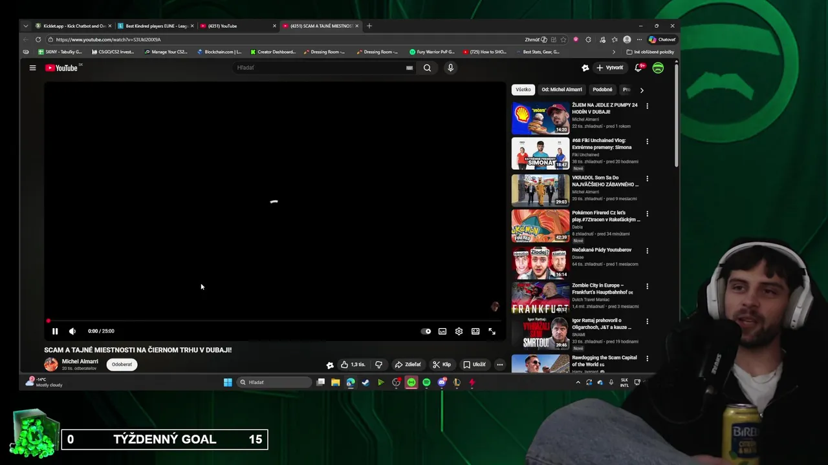Open options for Fiki Unchained Vlog video
This screenshot has width=828, height=465.
pos(647,141)
